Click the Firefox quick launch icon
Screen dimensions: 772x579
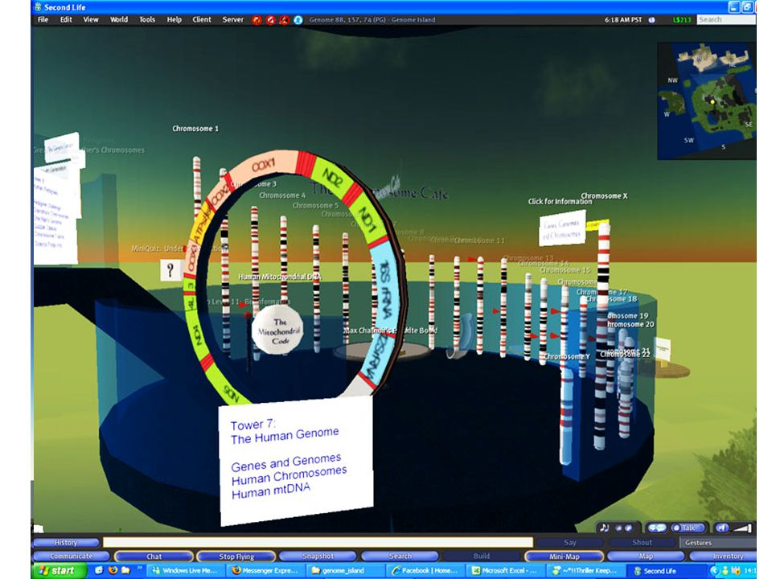[x=113, y=570]
